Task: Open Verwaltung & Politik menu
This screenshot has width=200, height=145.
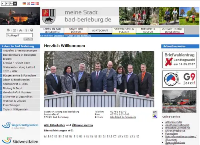Action: pyautogui.click(x=124, y=30)
